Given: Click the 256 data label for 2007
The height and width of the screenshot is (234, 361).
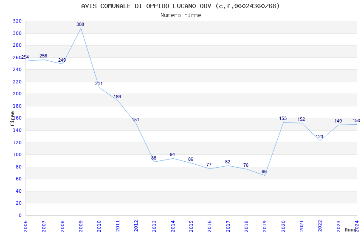Looking at the screenshot, I should coord(43,56).
